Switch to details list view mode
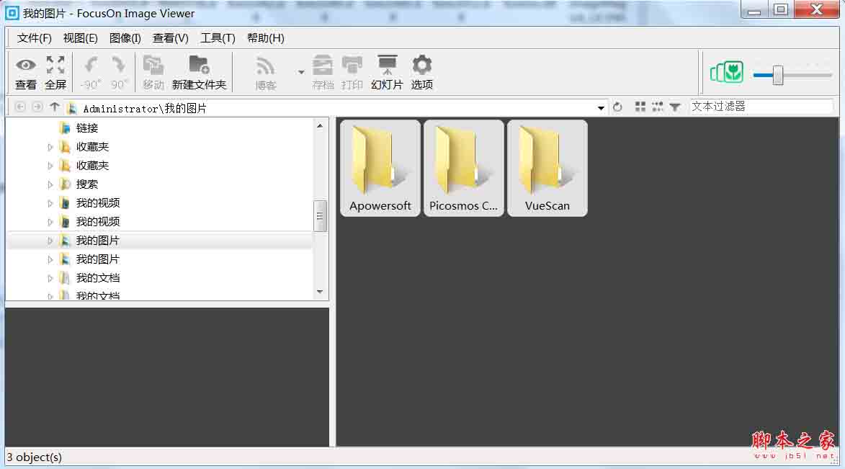The width and height of the screenshot is (845, 469). pyautogui.click(x=657, y=107)
